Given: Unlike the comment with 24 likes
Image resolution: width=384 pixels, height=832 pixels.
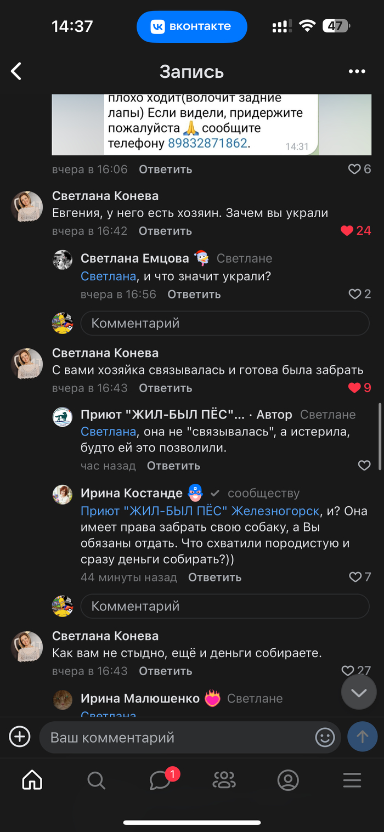Looking at the screenshot, I should point(347,231).
